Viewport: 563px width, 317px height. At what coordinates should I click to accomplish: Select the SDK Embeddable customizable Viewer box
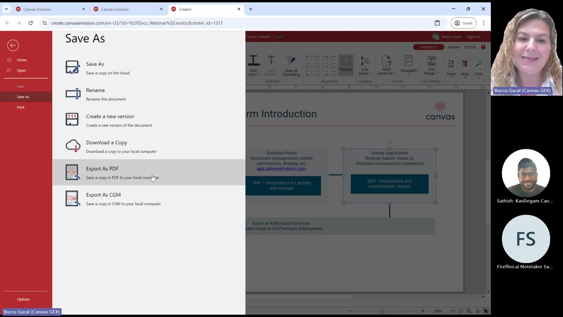pos(389,184)
